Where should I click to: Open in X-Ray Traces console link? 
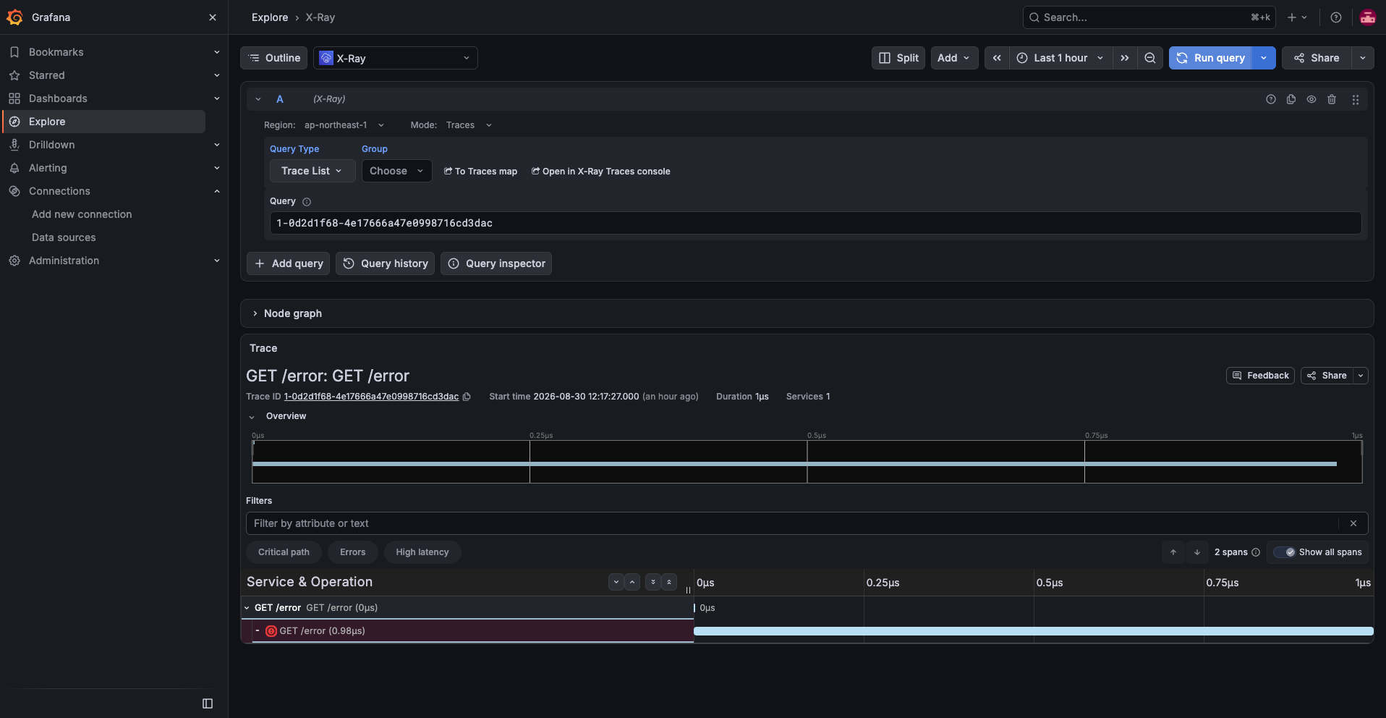click(x=600, y=172)
